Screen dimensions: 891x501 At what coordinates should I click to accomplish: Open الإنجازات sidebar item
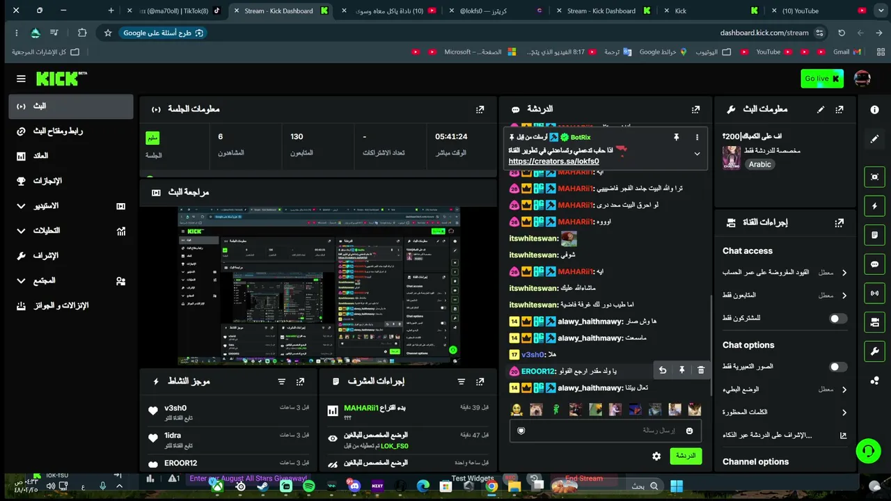[x=71, y=181]
